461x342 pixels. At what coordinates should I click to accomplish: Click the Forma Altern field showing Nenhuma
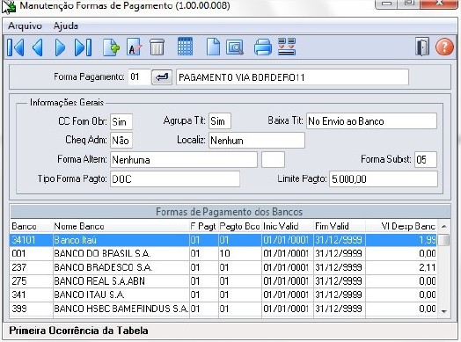(184, 159)
